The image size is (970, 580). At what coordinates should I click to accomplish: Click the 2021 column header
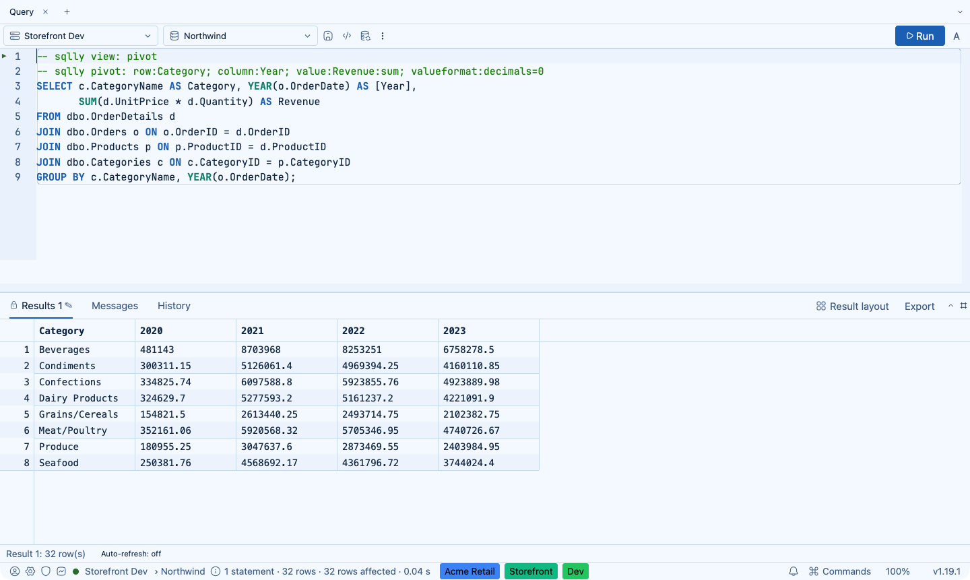point(286,331)
